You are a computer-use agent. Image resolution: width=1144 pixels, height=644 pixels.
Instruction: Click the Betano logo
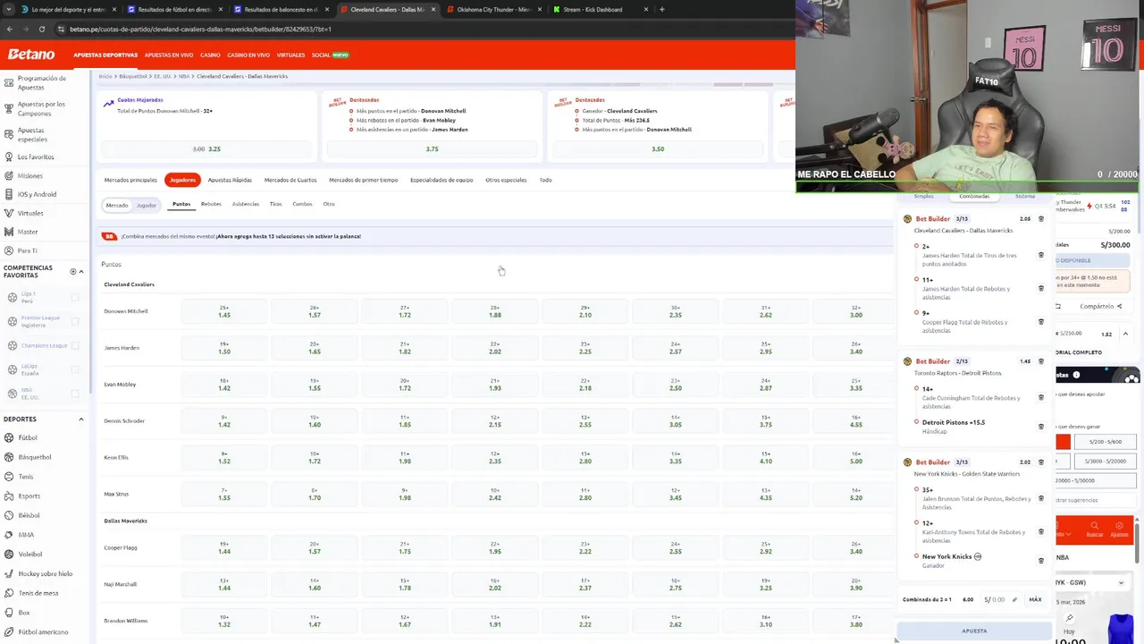coord(31,55)
